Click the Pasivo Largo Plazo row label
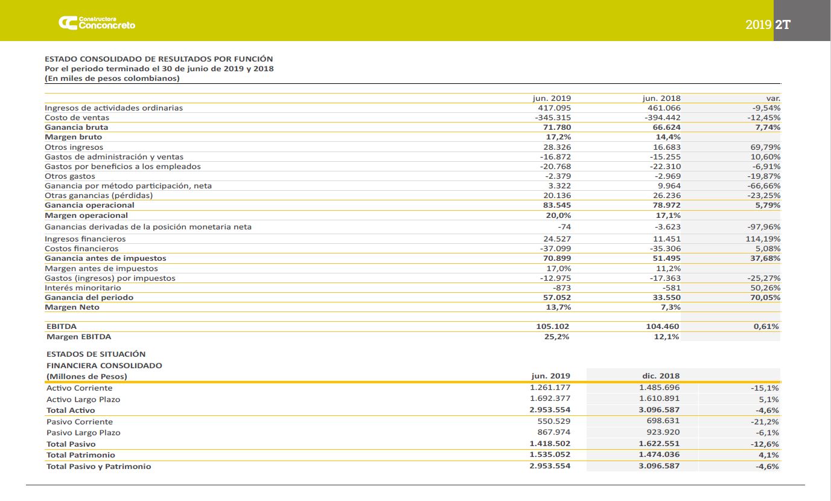 point(83,433)
